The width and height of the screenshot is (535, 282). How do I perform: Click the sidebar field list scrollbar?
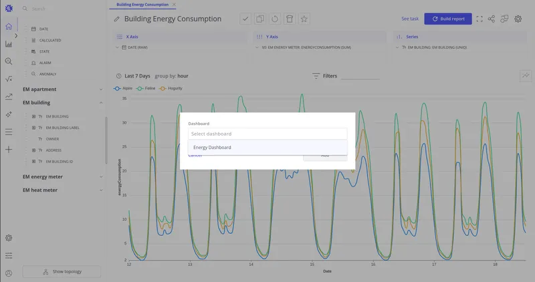click(106, 140)
